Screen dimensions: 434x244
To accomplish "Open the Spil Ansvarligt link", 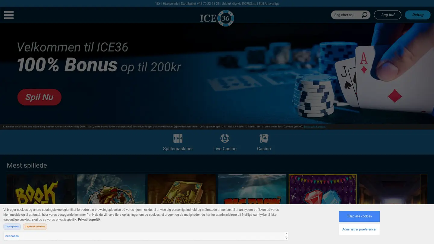I will coord(269,4).
